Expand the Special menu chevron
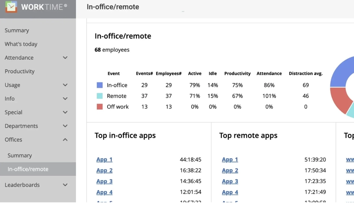The height and width of the screenshot is (203, 354). tap(65, 112)
